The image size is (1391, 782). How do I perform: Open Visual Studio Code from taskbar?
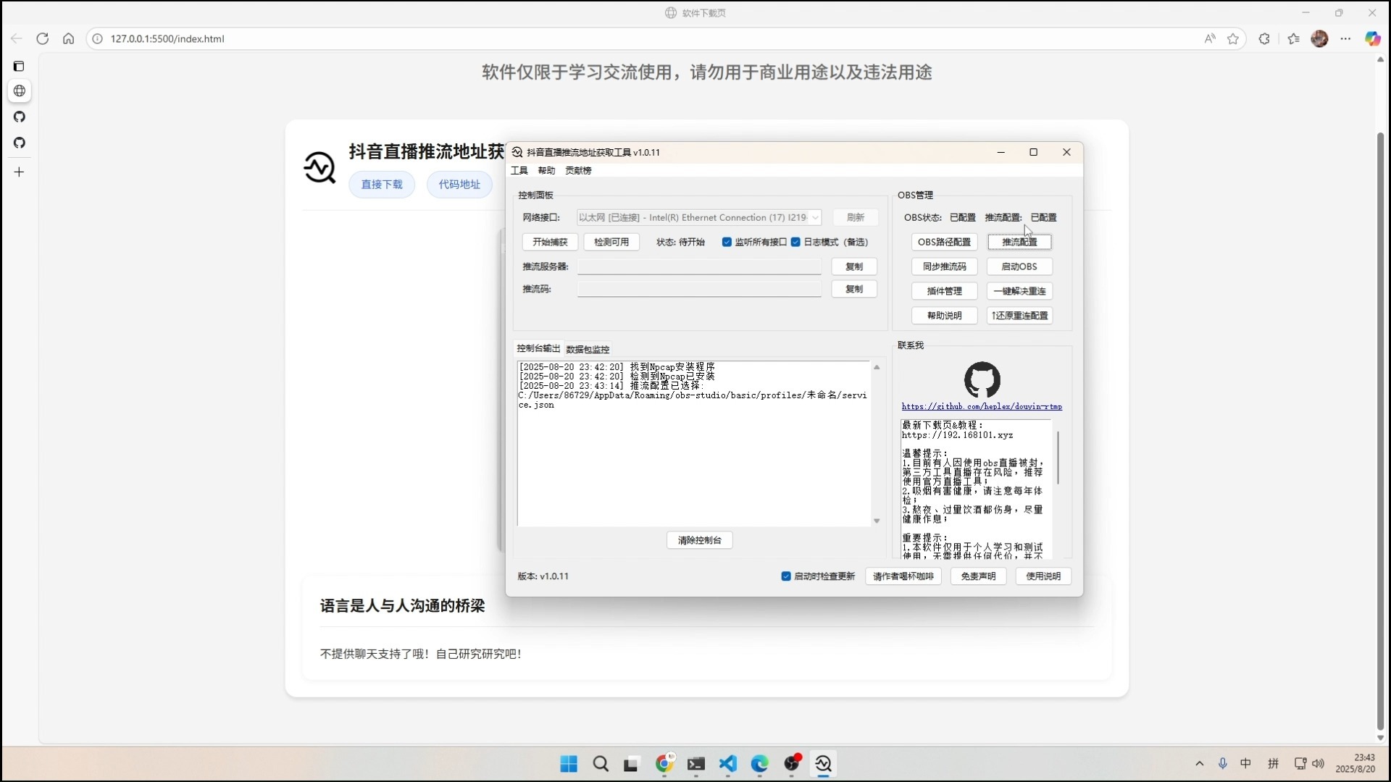(728, 764)
